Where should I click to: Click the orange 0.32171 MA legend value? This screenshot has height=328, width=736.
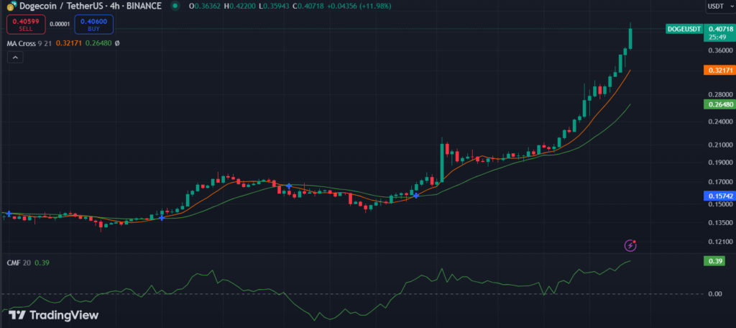point(69,43)
